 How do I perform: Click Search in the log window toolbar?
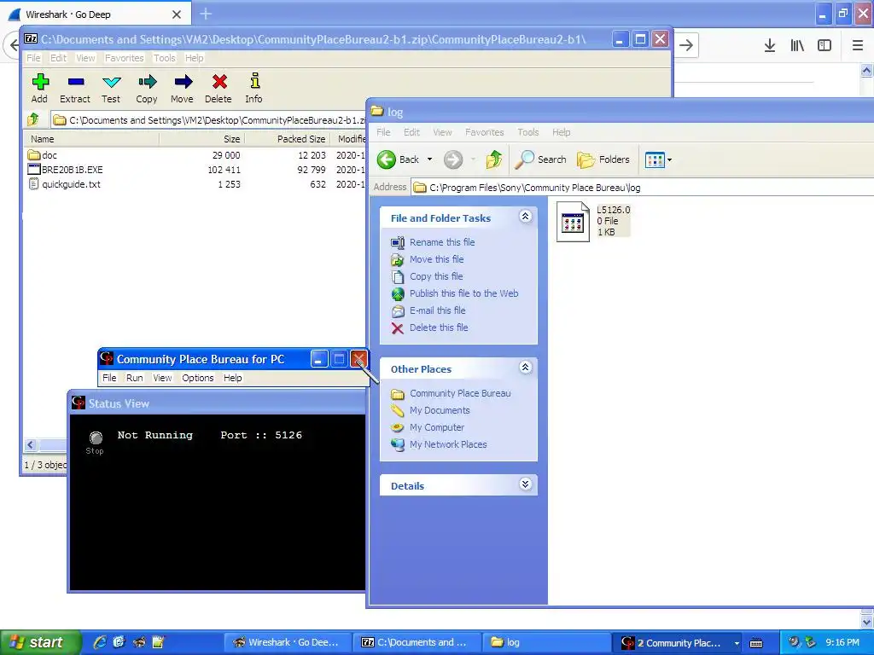540,159
